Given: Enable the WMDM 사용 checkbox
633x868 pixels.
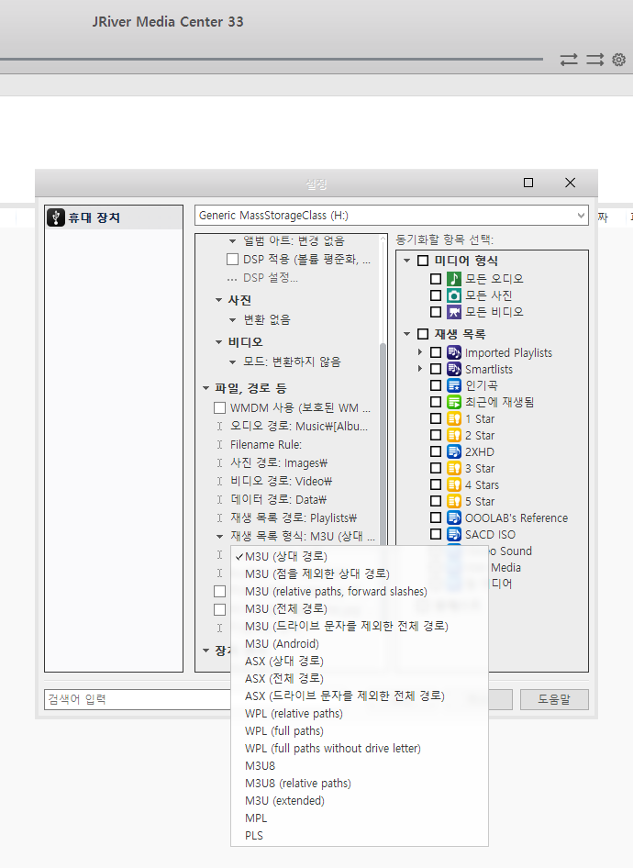Looking at the screenshot, I should [x=219, y=408].
